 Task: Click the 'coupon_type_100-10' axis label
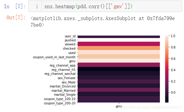59,99
